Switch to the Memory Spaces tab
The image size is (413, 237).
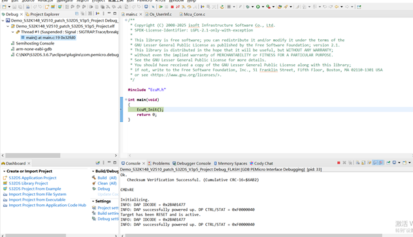[230, 164]
